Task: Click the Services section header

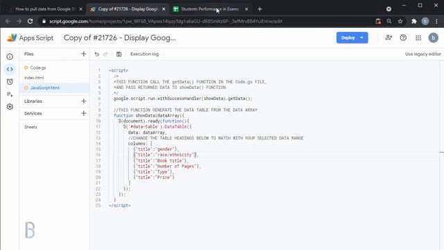Action: click(x=33, y=113)
